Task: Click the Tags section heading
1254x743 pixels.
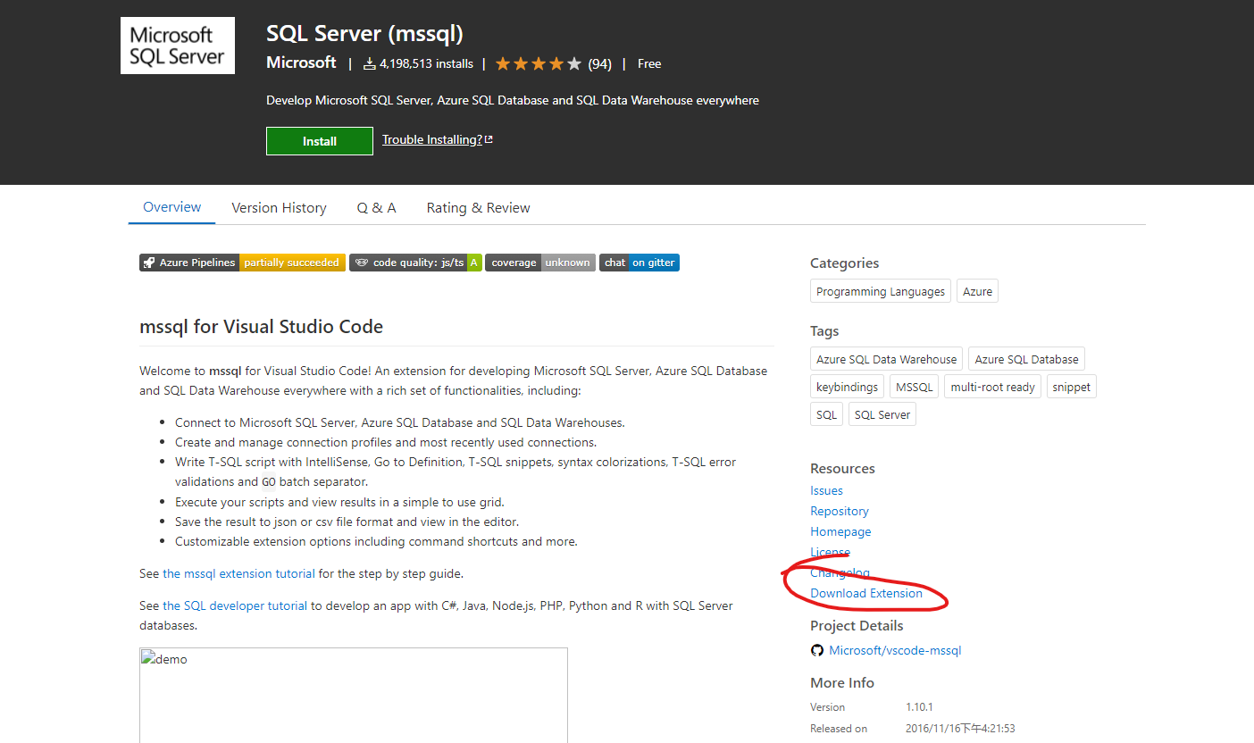Action: pyautogui.click(x=824, y=330)
